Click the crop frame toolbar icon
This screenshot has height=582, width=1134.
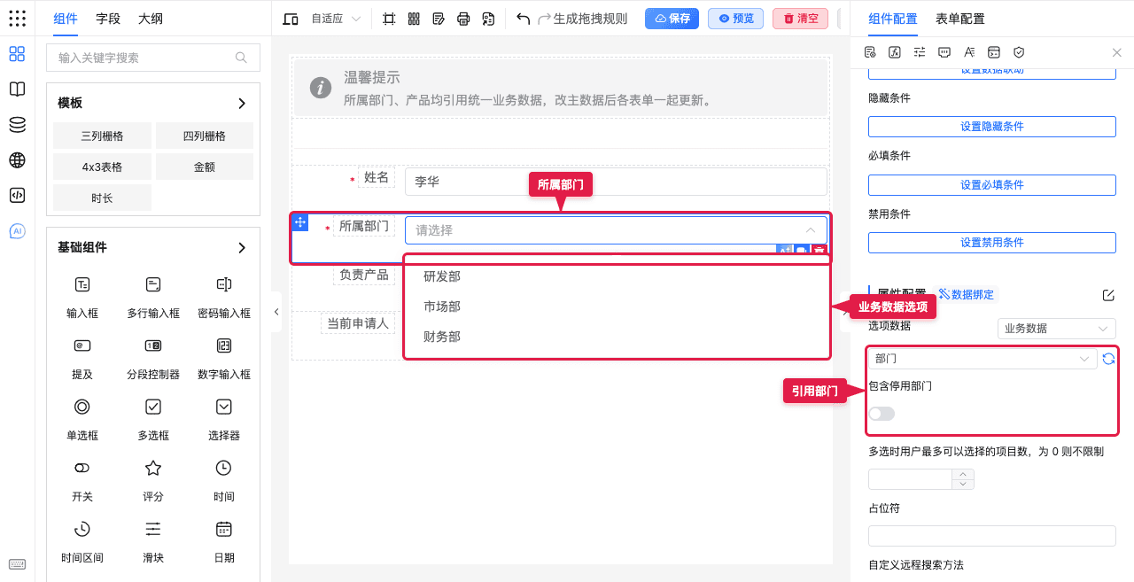[x=389, y=19]
